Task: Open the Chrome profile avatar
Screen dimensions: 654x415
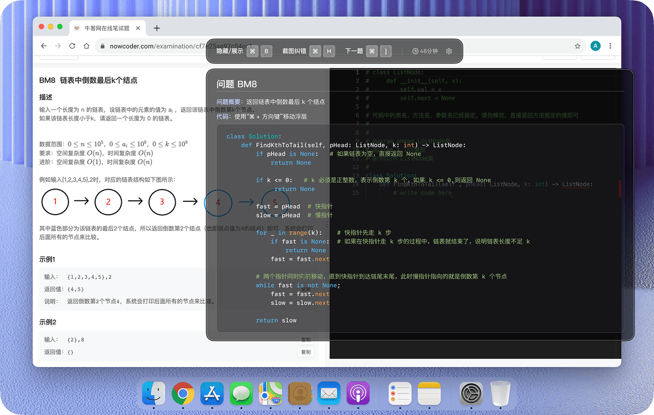Action: [595, 46]
